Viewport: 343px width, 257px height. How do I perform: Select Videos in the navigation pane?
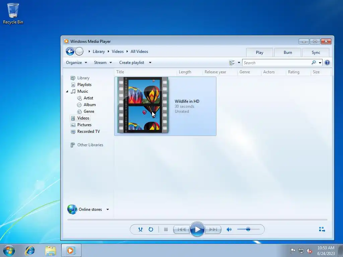tap(83, 118)
